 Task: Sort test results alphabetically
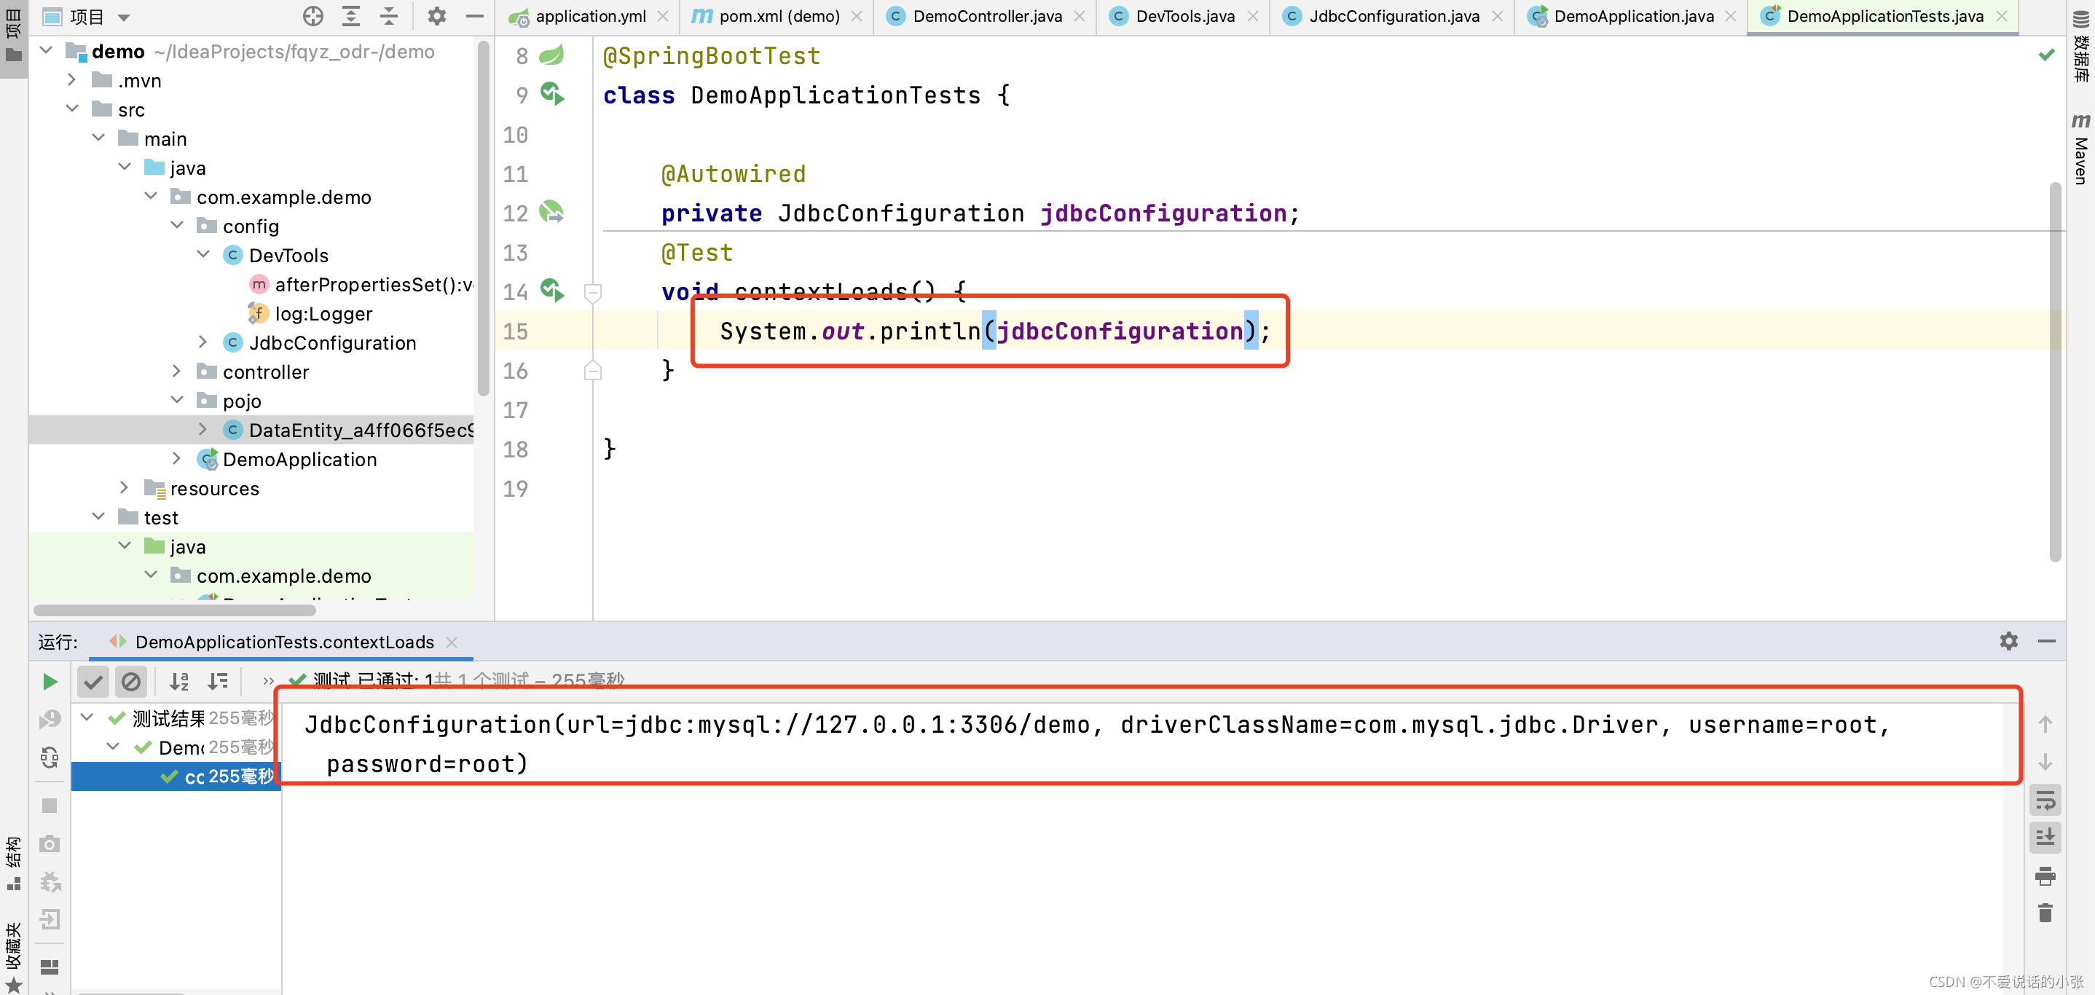point(179,681)
